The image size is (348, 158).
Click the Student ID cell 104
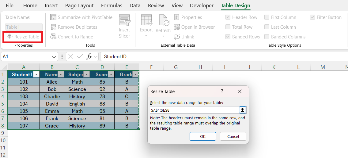(24, 104)
